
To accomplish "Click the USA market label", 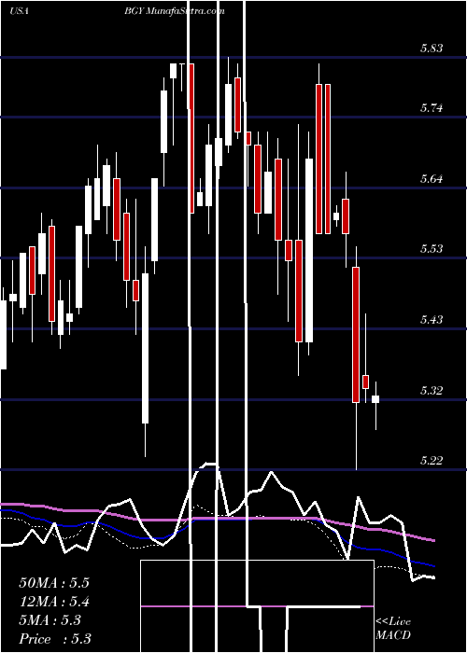I will (x=19, y=11).
